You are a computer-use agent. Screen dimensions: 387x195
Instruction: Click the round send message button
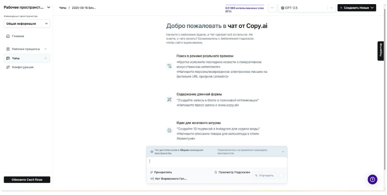coord(281,175)
